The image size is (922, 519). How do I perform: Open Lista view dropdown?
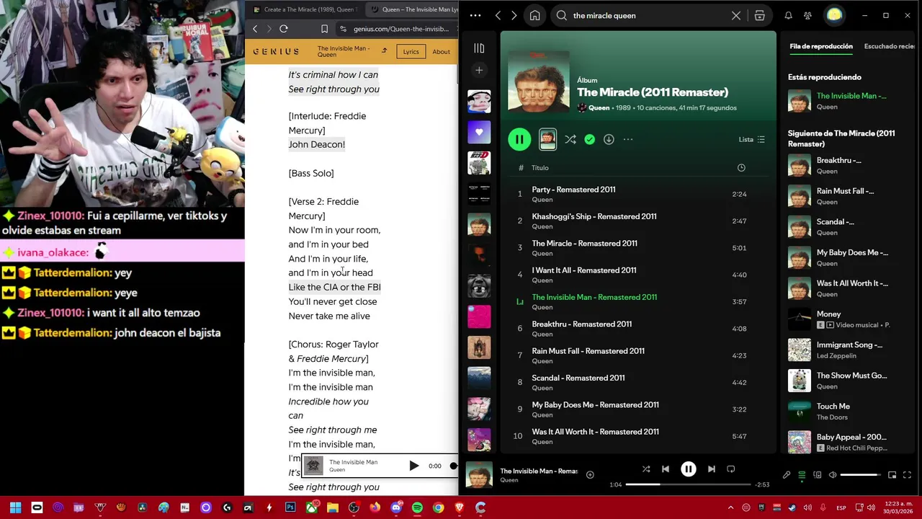751,139
